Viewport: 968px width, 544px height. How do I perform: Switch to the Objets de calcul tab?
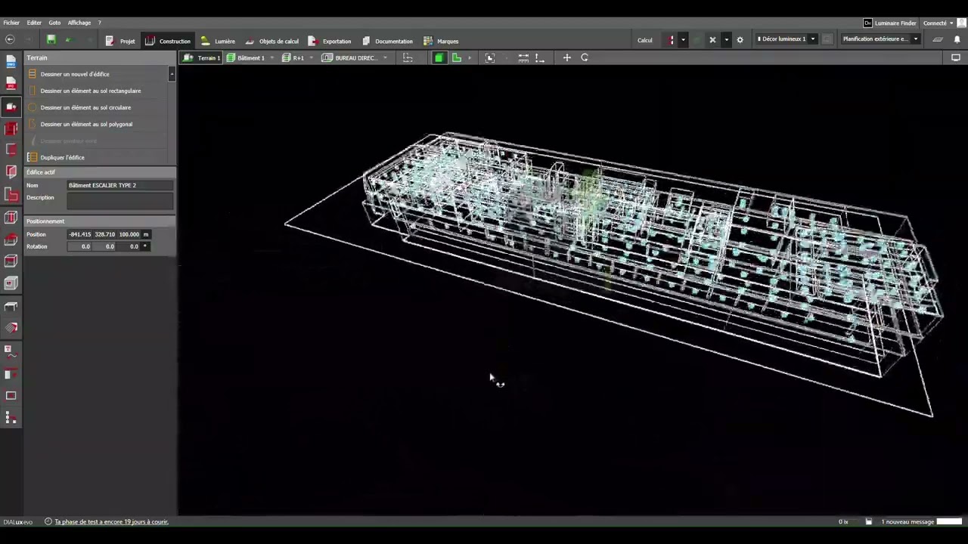coord(271,41)
